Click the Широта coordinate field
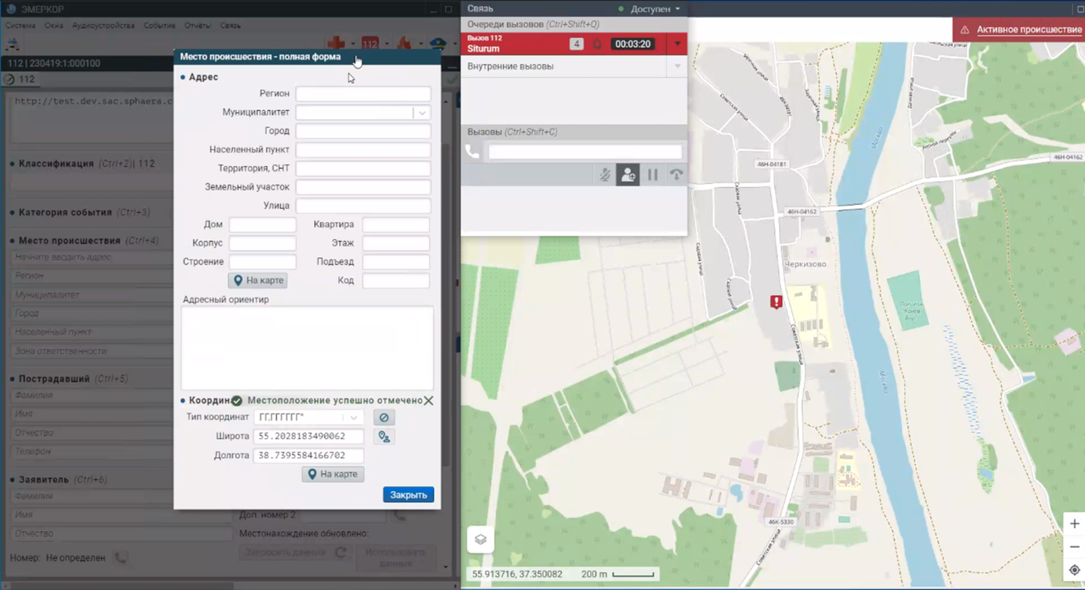This screenshot has width=1085, height=590. [x=309, y=436]
